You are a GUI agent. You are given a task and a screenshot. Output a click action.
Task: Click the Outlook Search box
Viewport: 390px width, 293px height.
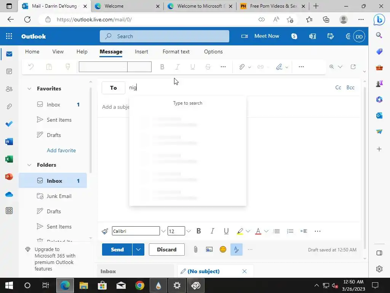pos(165,36)
